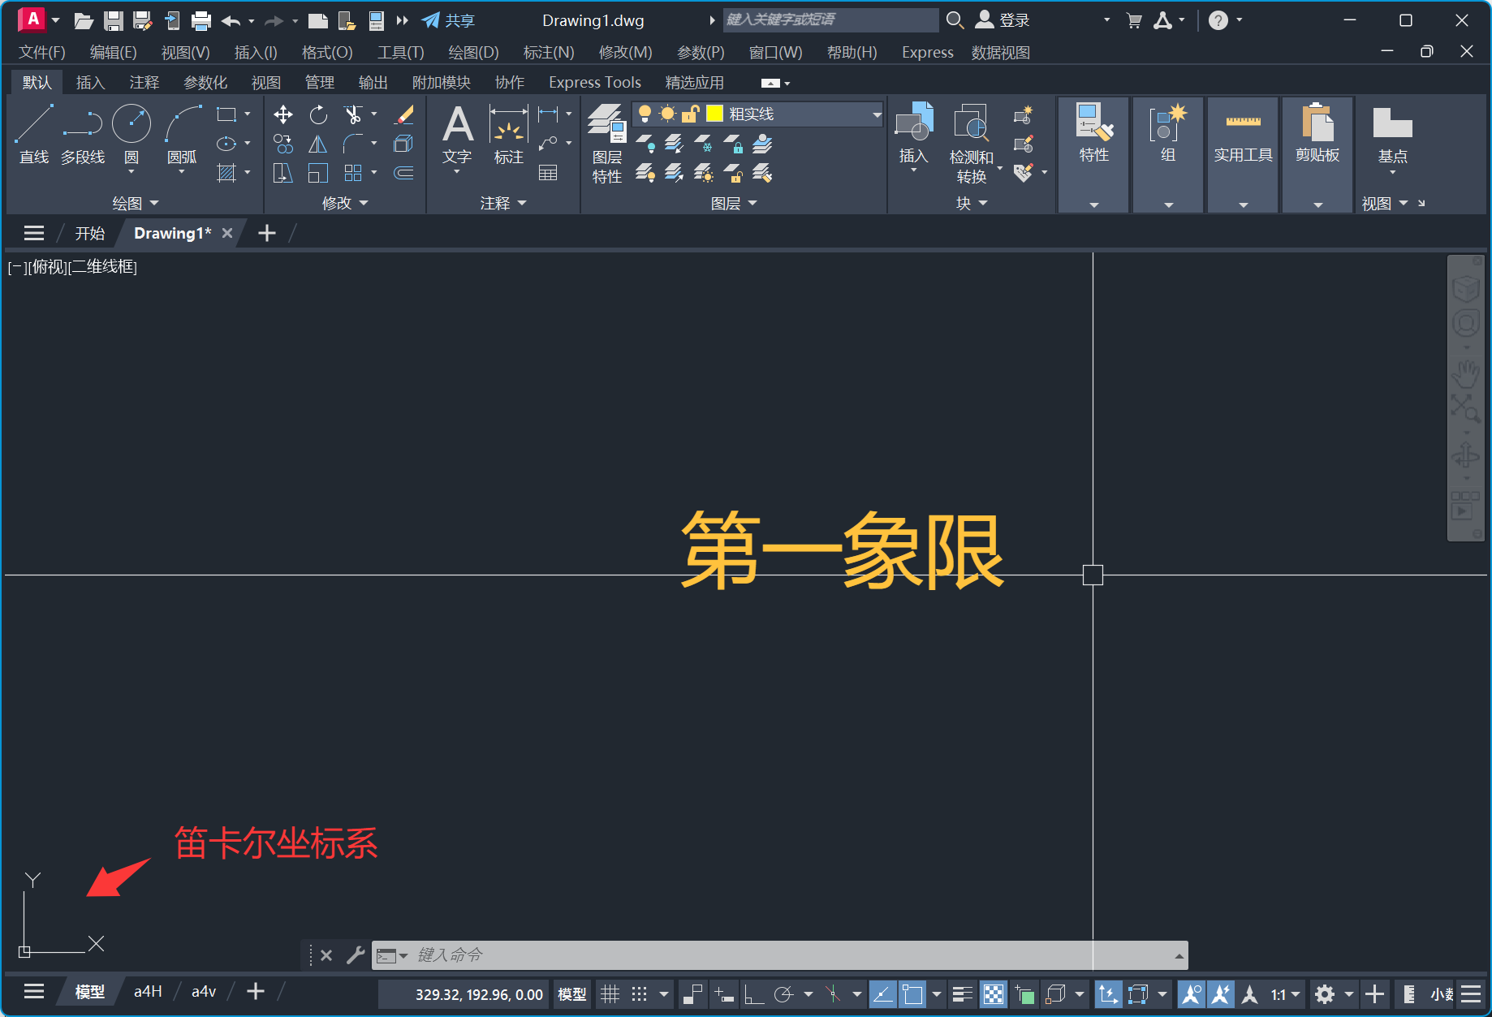Viewport: 1492px width, 1017px height.
Task: Toggle Polar tracking in status bar
Action: pos(783,994)
